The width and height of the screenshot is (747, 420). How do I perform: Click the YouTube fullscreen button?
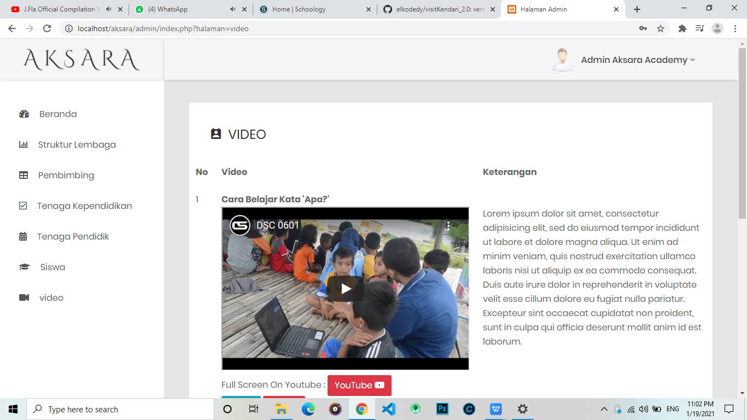[x=359, y=385]
